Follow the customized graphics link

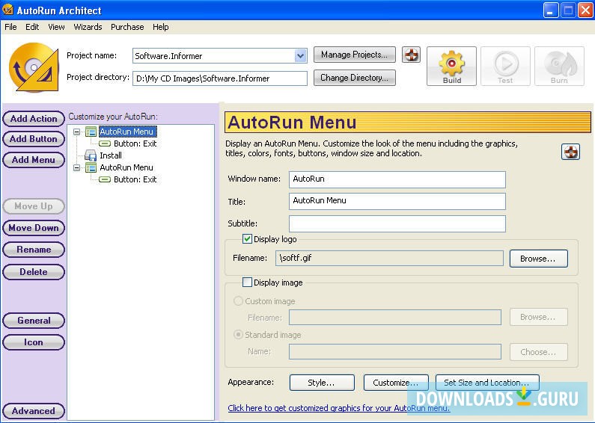338,408
